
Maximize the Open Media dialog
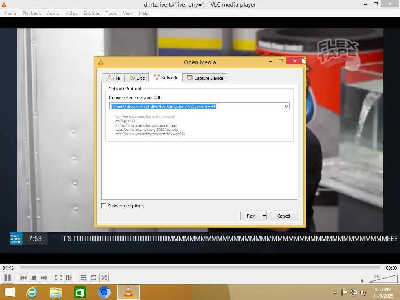point(280,61)
